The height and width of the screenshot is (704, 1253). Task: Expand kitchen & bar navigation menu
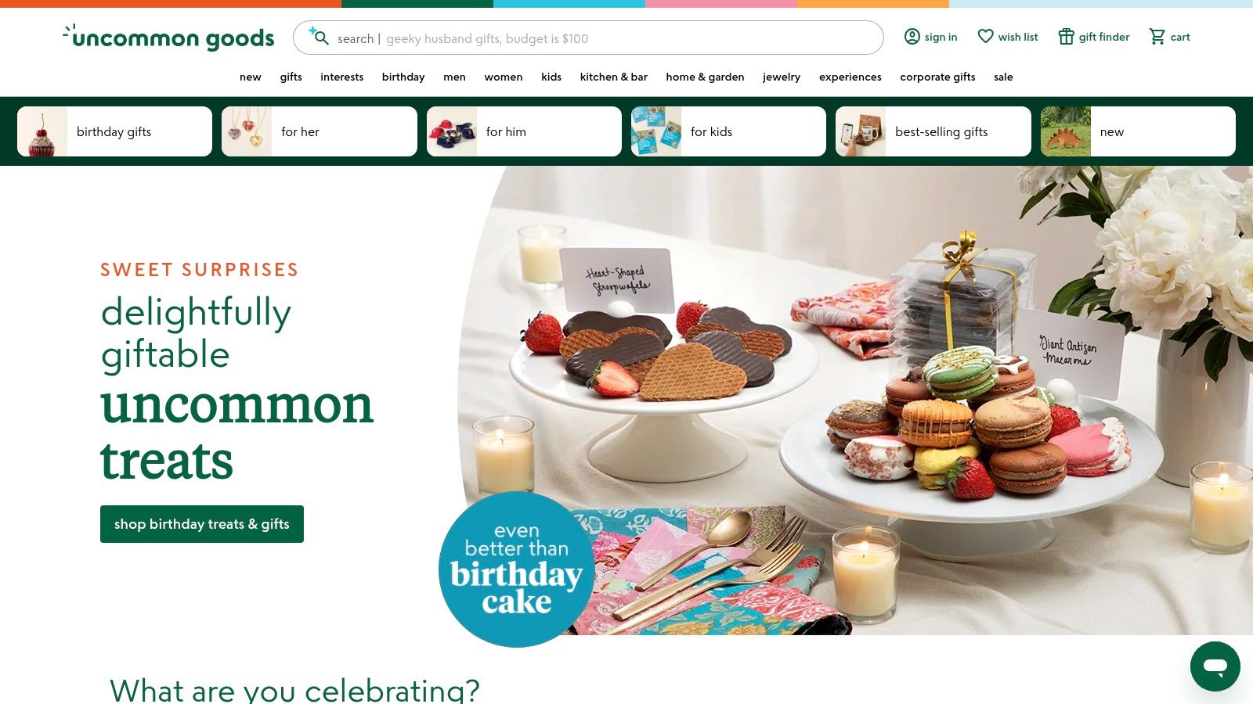(x=614, y=77)
